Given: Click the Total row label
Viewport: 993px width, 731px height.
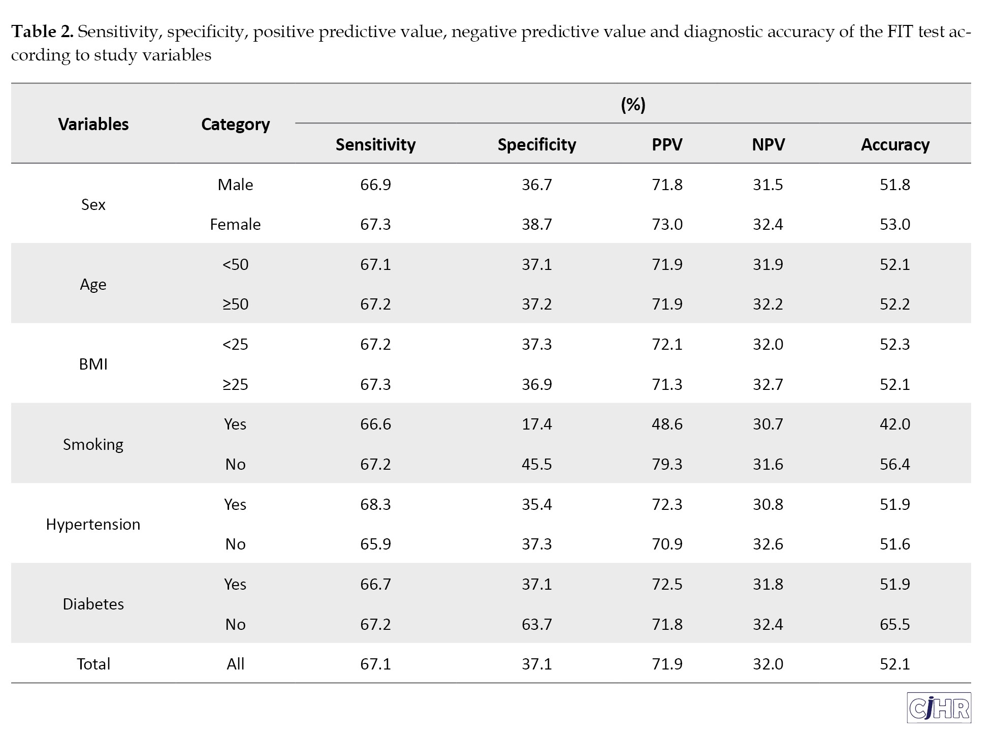Looking at the screenshot, I should (93, 664).
